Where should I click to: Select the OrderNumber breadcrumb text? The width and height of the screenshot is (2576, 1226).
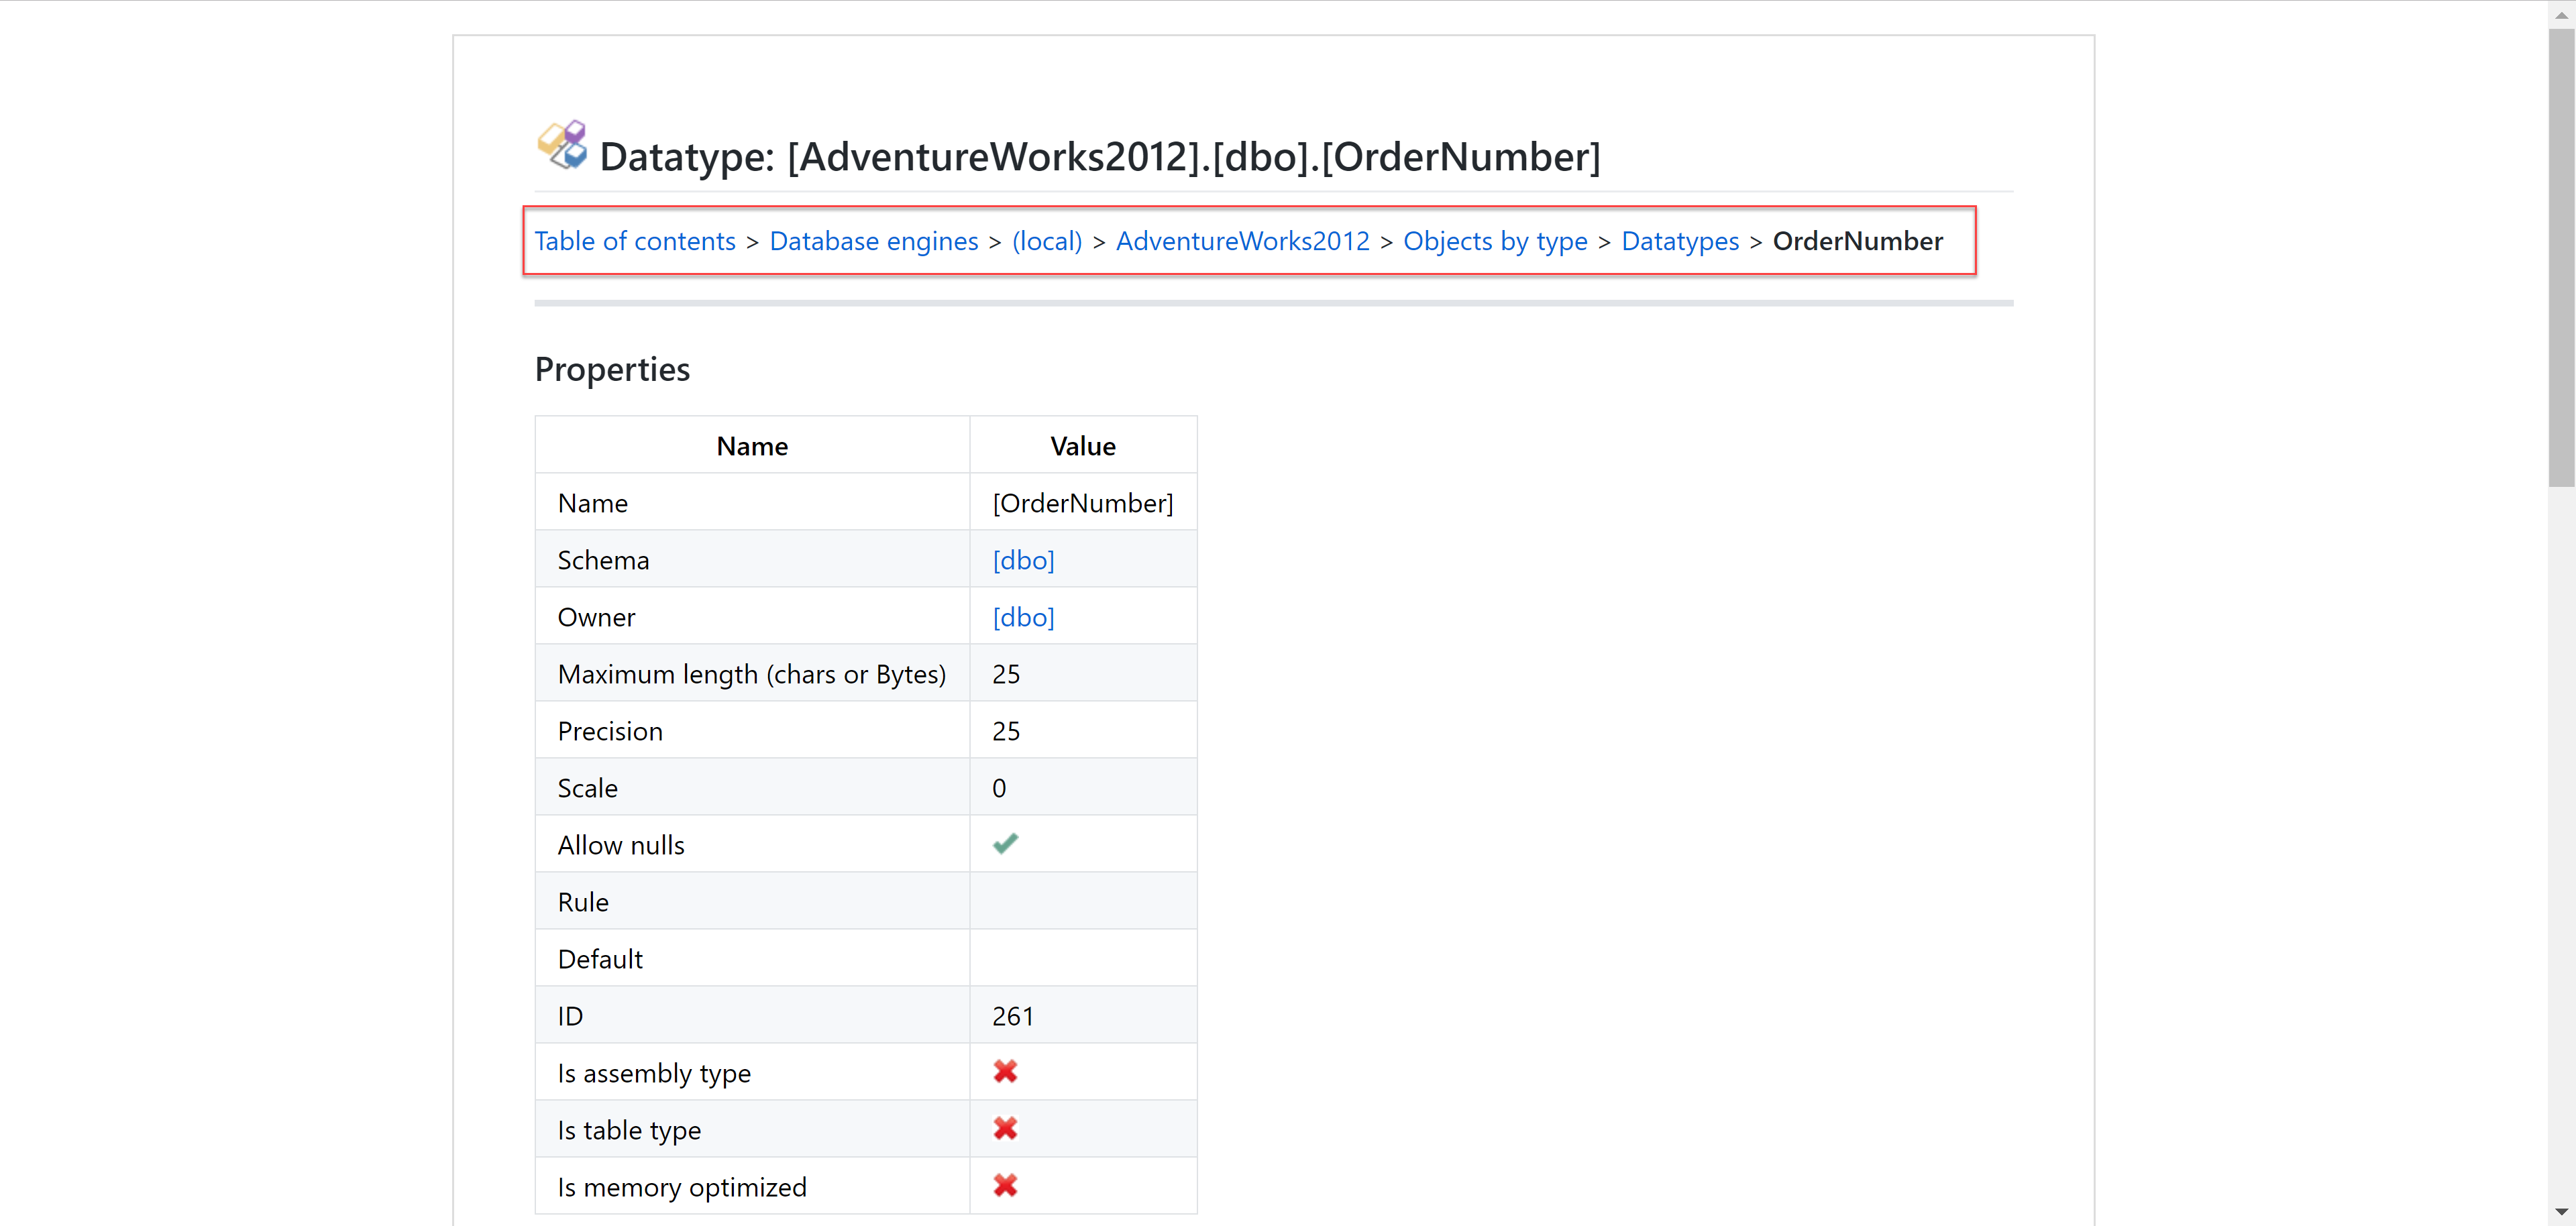pos(1857,241)
